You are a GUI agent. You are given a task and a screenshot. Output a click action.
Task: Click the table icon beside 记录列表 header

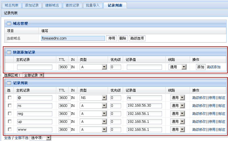pos(9,83)
